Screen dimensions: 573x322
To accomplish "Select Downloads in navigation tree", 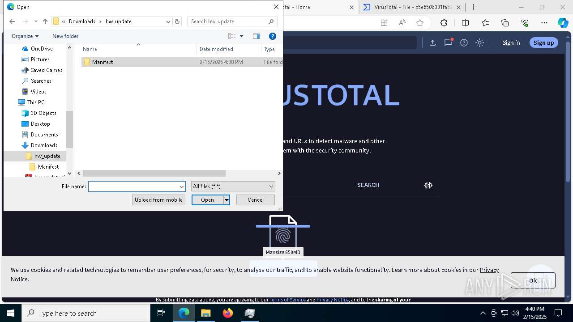I will point(44,145).
